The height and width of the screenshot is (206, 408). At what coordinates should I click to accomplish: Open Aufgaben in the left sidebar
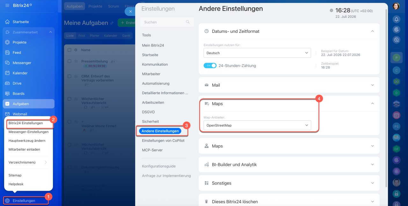pyautogui.click(x=28, y=104)
